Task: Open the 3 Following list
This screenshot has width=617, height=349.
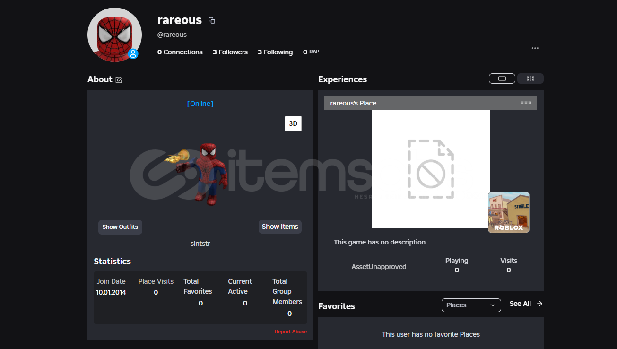Action: click(275, 52)
